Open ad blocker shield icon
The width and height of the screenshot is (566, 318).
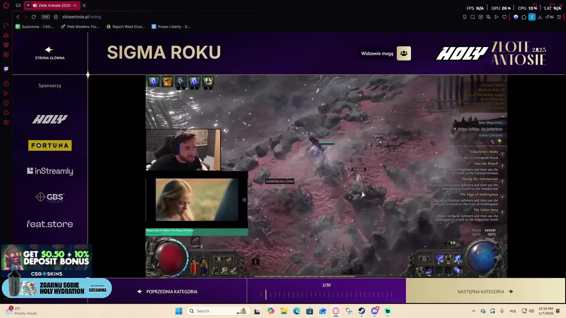pyautogui.click(x=481, y=17)
